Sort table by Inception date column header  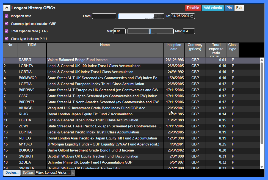[x=174, y=47]
